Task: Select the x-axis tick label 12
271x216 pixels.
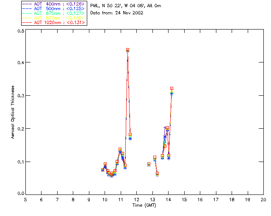Action: coord(136,200)
